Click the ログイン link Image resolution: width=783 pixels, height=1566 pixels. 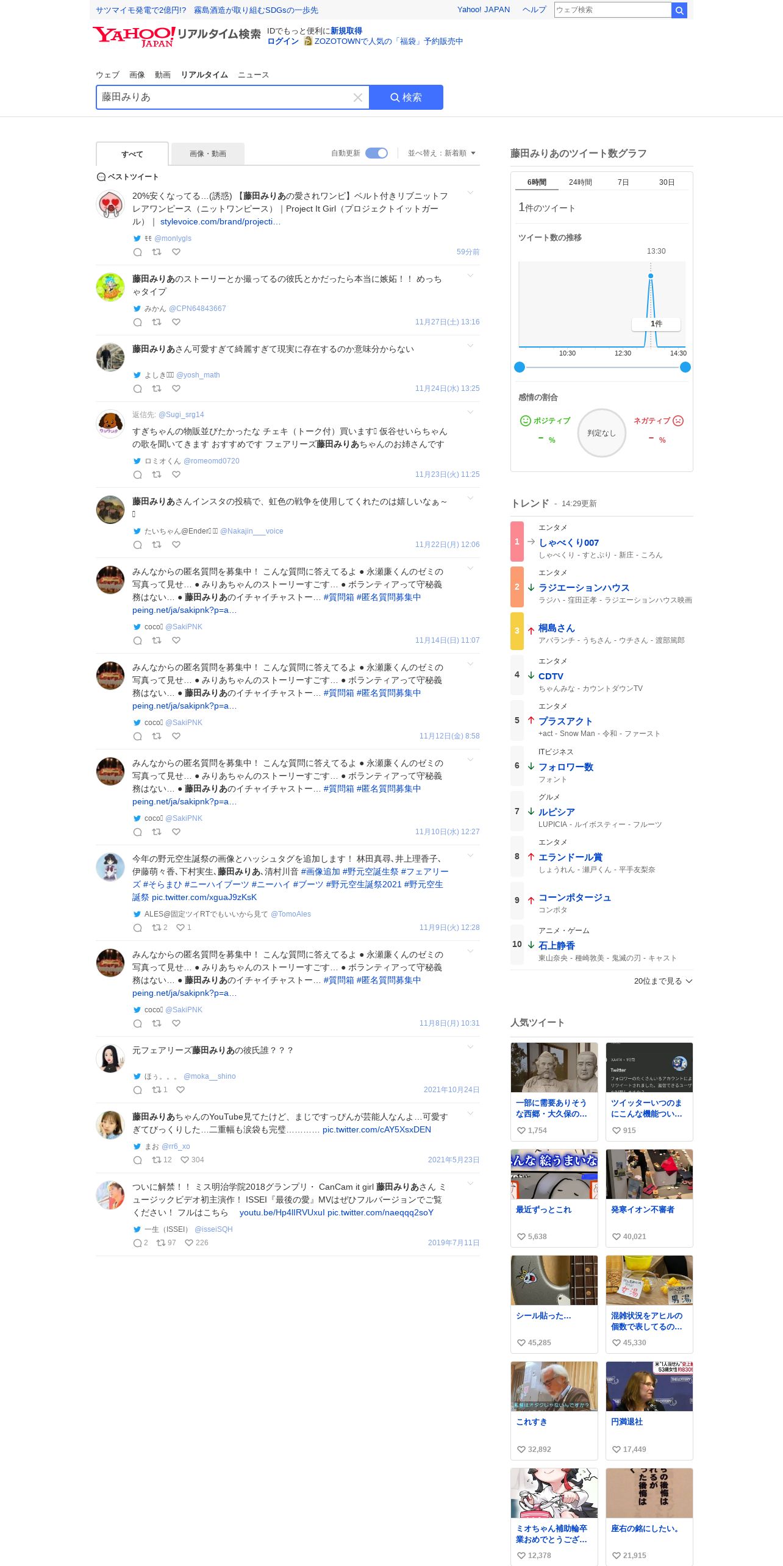(283, 41)
